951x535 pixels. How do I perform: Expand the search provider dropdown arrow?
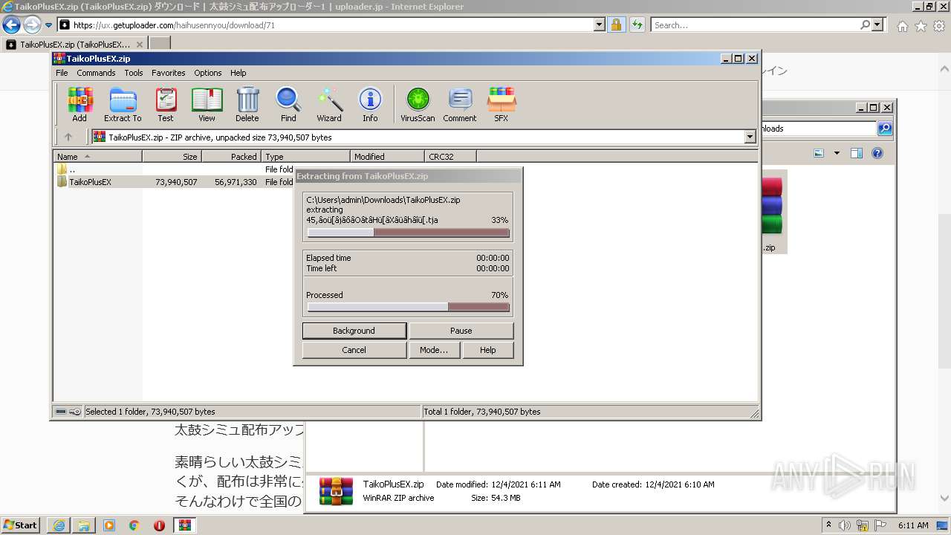[x=878, y=25]
